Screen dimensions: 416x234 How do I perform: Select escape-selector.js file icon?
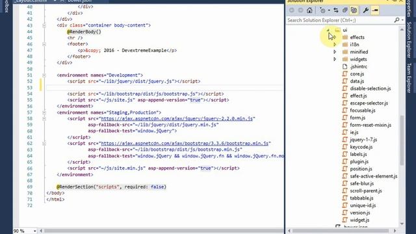point(344,103)
